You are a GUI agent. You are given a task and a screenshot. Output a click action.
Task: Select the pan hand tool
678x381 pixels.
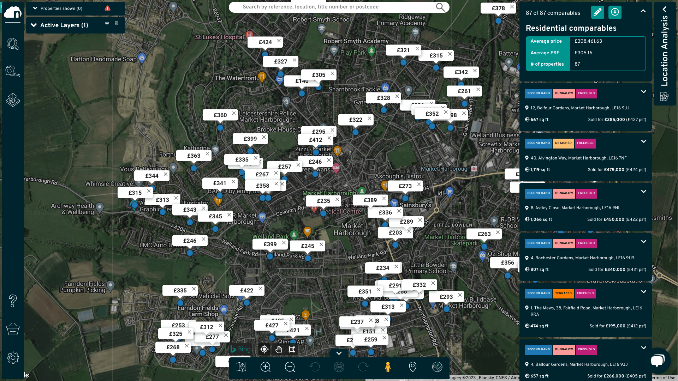[x=279, y=349]
